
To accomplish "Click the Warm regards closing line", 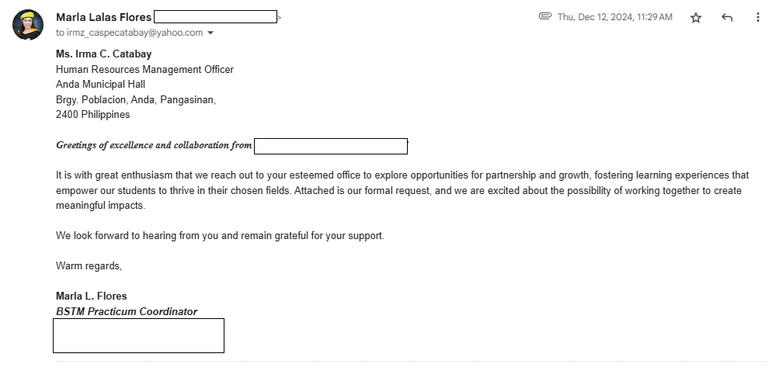I will 89,266.
